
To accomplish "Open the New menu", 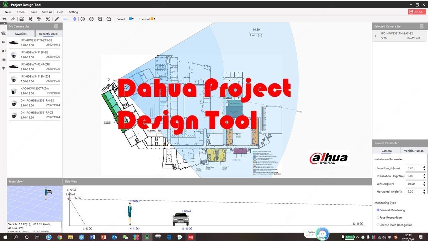I will click(8, 12).
